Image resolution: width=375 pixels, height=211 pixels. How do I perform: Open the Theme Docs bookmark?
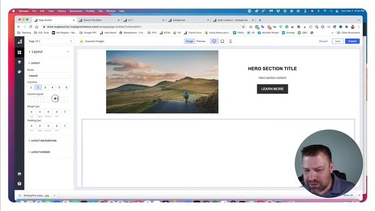pos(193,33)
